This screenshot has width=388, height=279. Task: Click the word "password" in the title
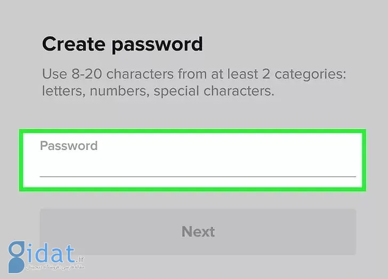pos(157,44)
